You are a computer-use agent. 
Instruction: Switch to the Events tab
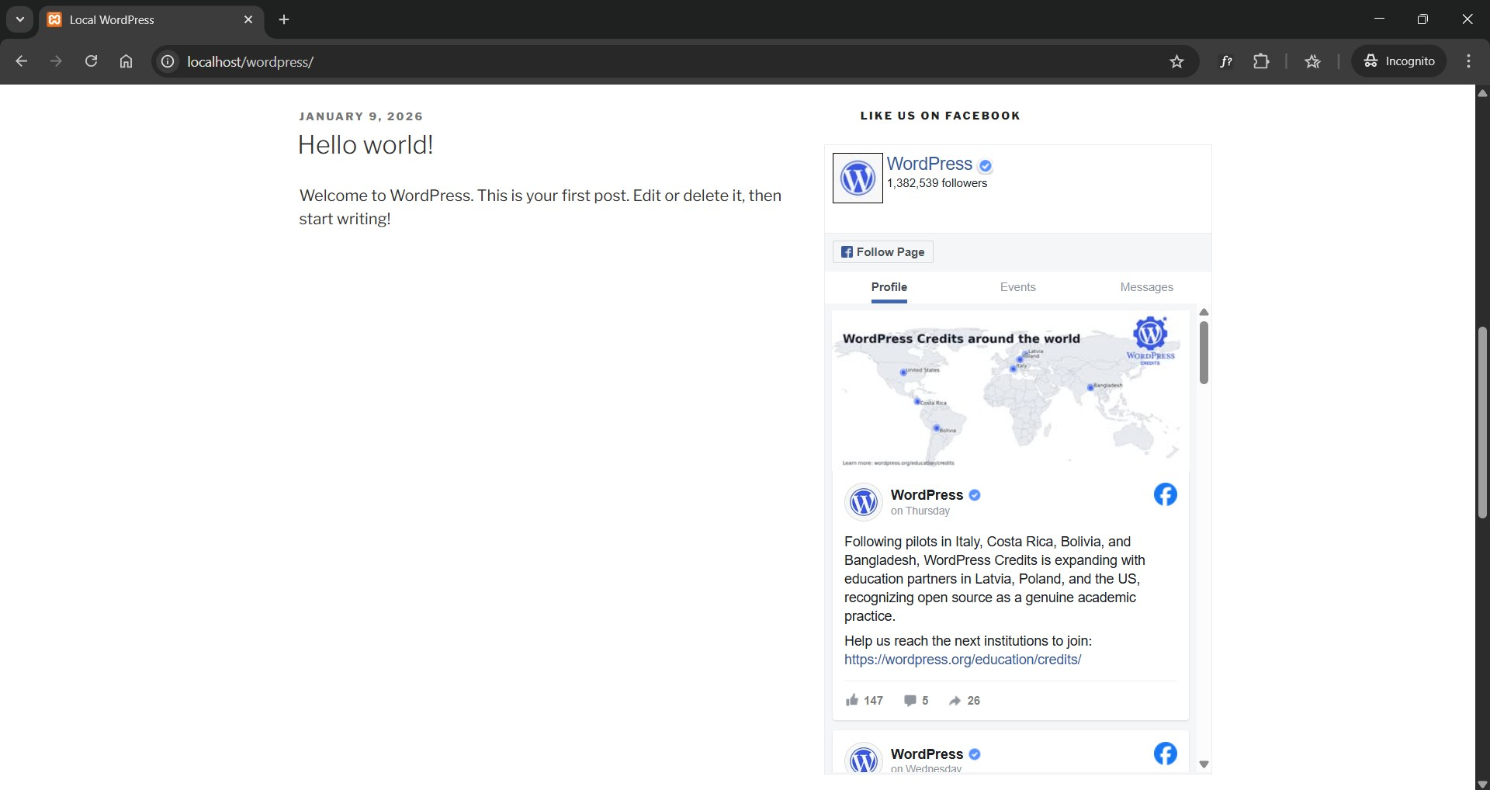(1017, 287)
